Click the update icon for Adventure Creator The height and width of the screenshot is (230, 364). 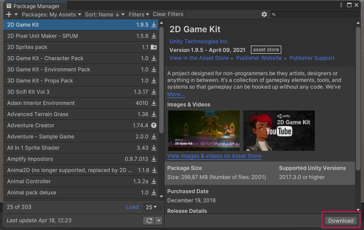coord(154,125)
